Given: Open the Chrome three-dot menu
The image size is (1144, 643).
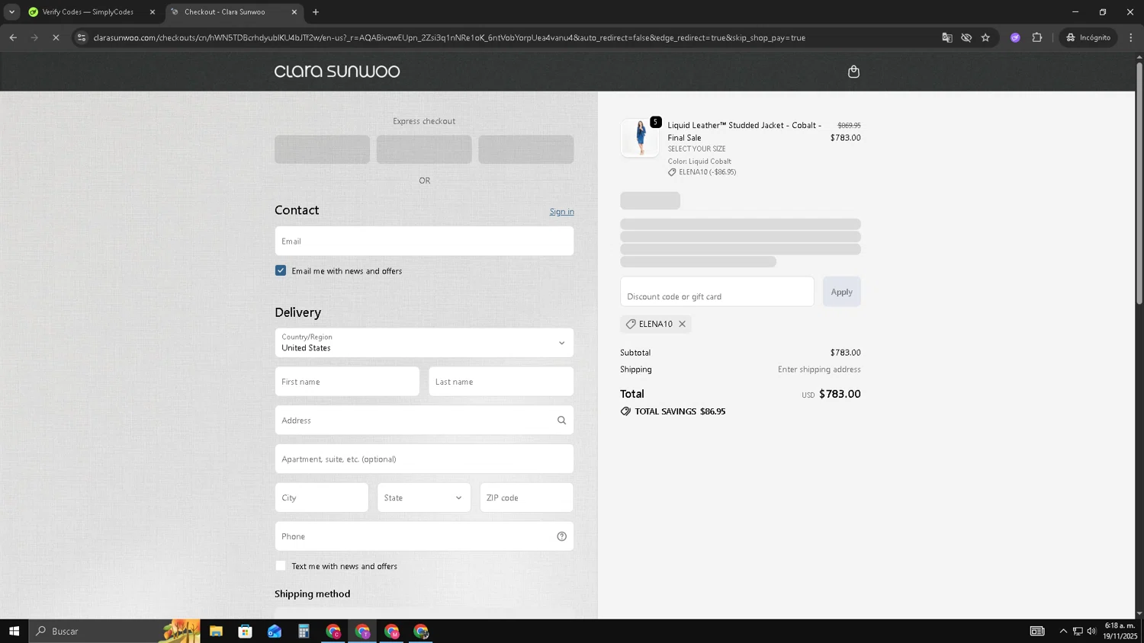Looking at the screenshot, I should click(x=1131, y=37).
